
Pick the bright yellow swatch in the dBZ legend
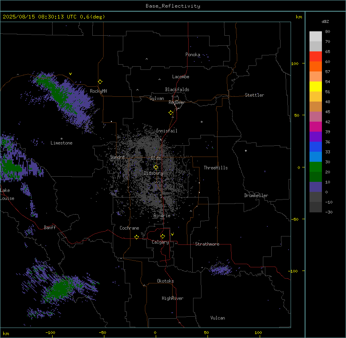coord(315,86)
